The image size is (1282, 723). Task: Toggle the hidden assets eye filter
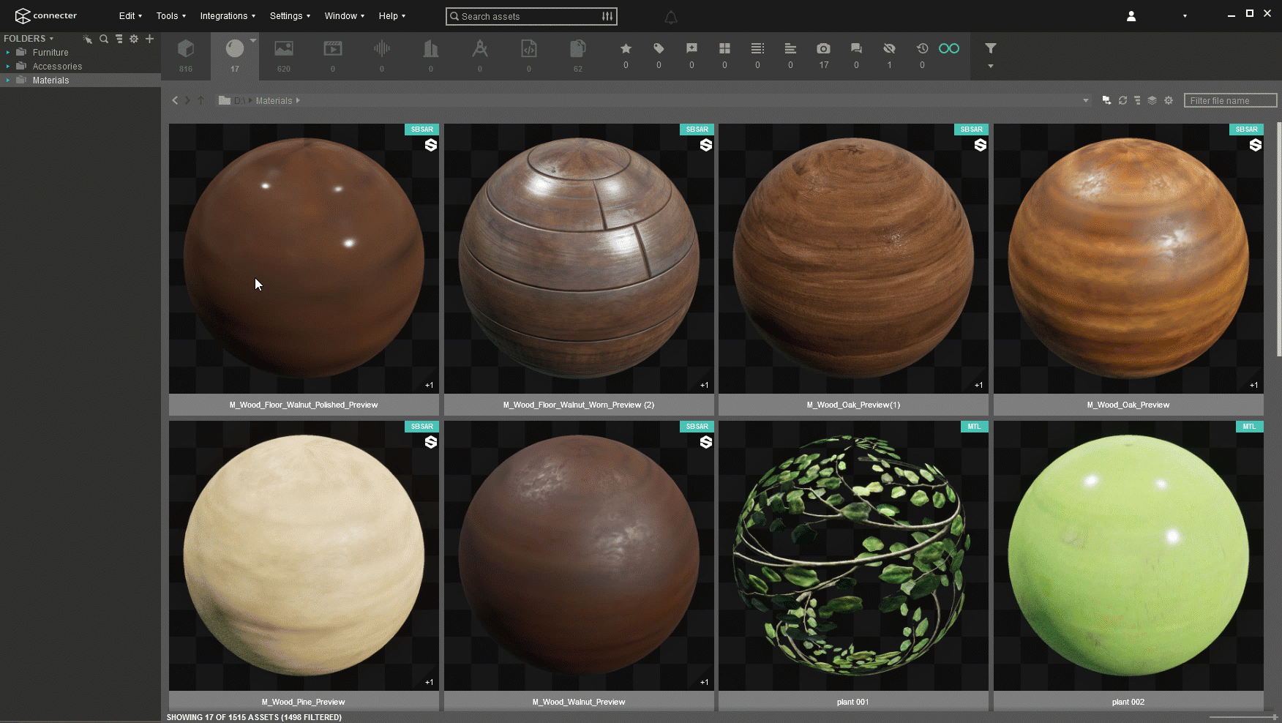pyautogui.click(x=889, y=48)
